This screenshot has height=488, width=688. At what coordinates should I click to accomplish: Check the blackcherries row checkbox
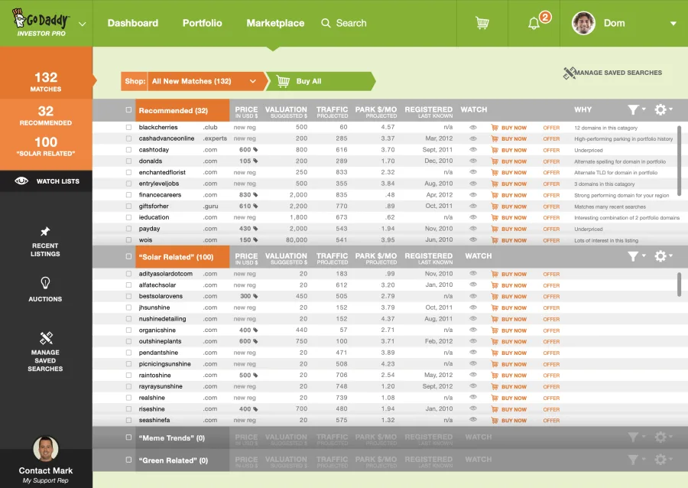pos(128,127)
